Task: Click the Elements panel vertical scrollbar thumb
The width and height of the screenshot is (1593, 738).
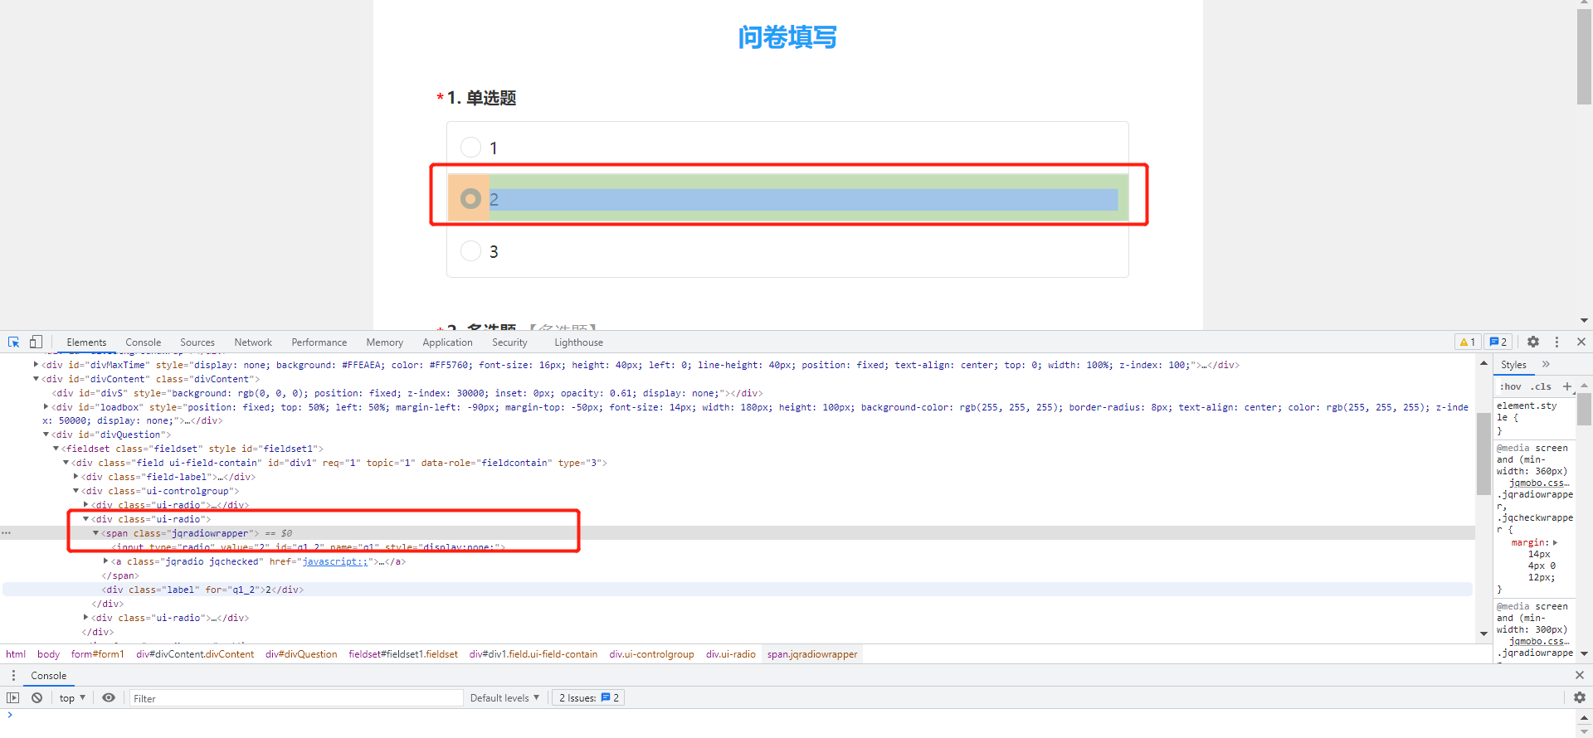Action: click(1483, 454)
